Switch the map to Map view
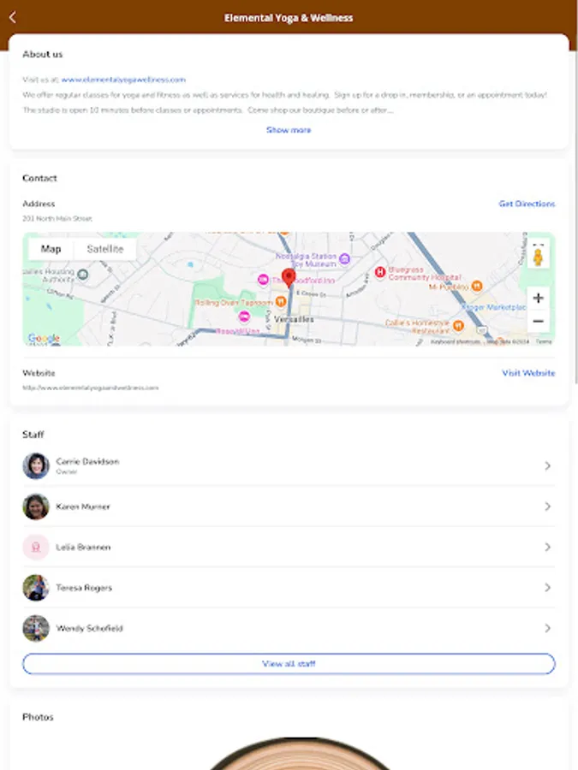578x770 pixels. 51,249
